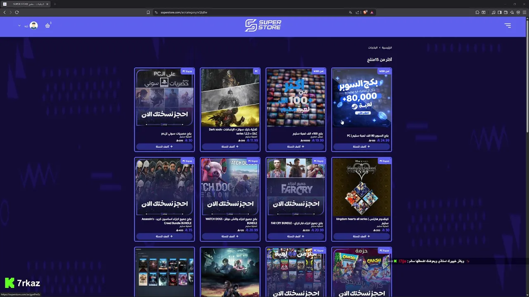Open the Brave playlist music icon

coord(493,12)
